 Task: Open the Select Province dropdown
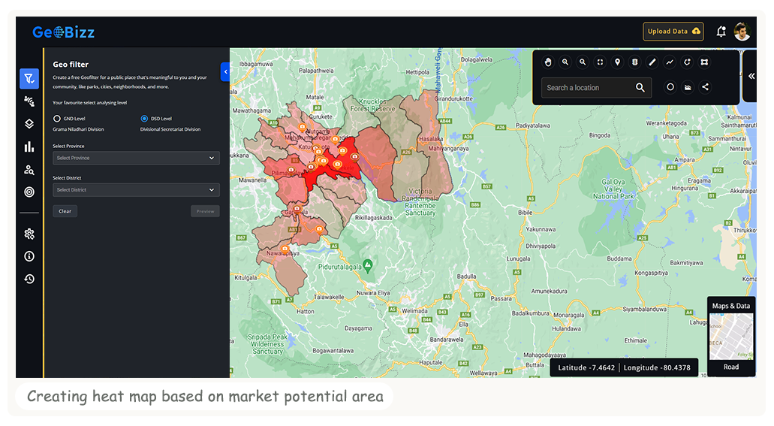coord(136,158)
